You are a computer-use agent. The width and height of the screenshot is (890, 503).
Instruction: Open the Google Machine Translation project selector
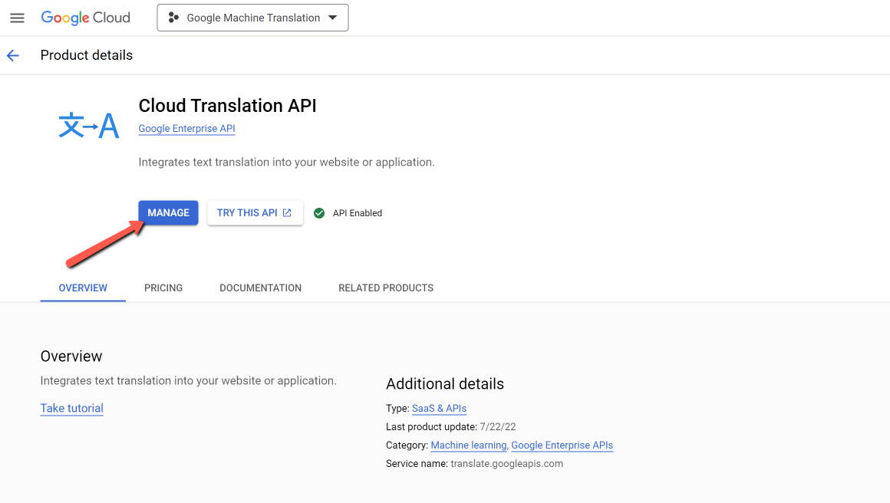click(252, 18)
